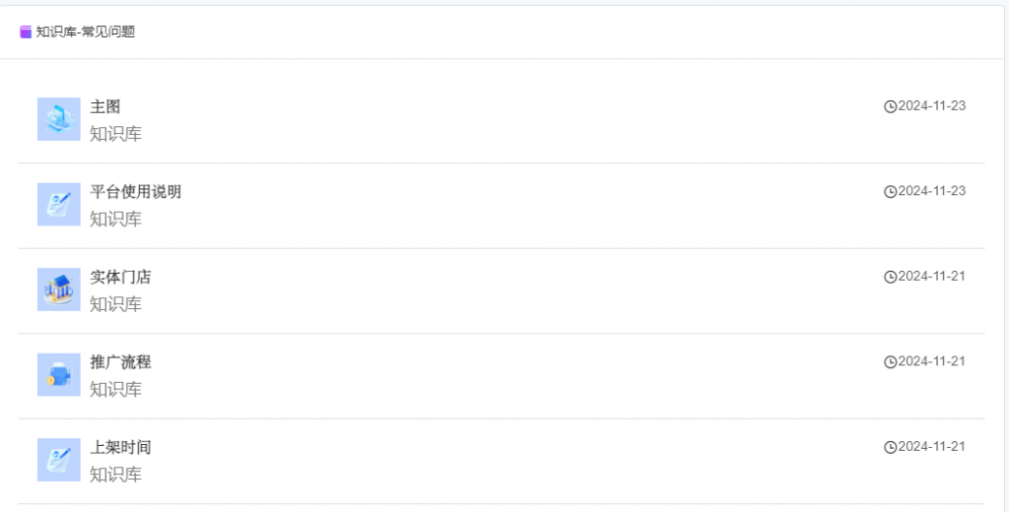
Task: Click the 实体门店 store icon
Action: click(x=59, y=289)
